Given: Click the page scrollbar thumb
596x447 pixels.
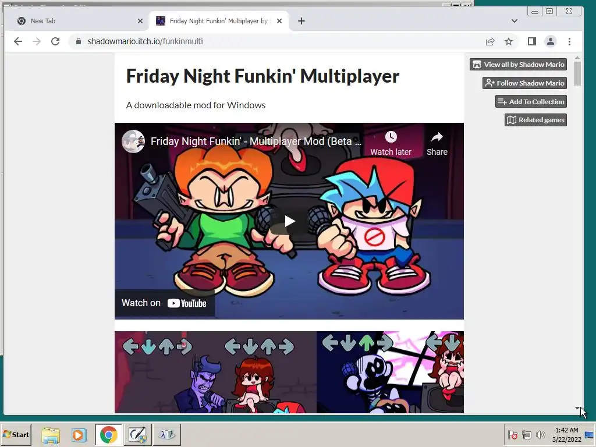Looking at the screenshot, I should [577, 73].
